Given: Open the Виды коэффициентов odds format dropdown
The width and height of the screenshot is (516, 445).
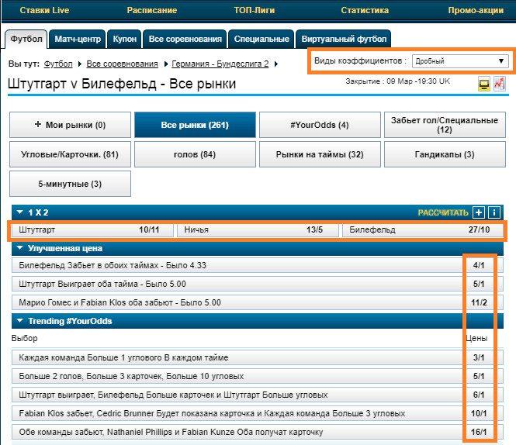Looking at the screenshot, I should click(x=459, y=61).
